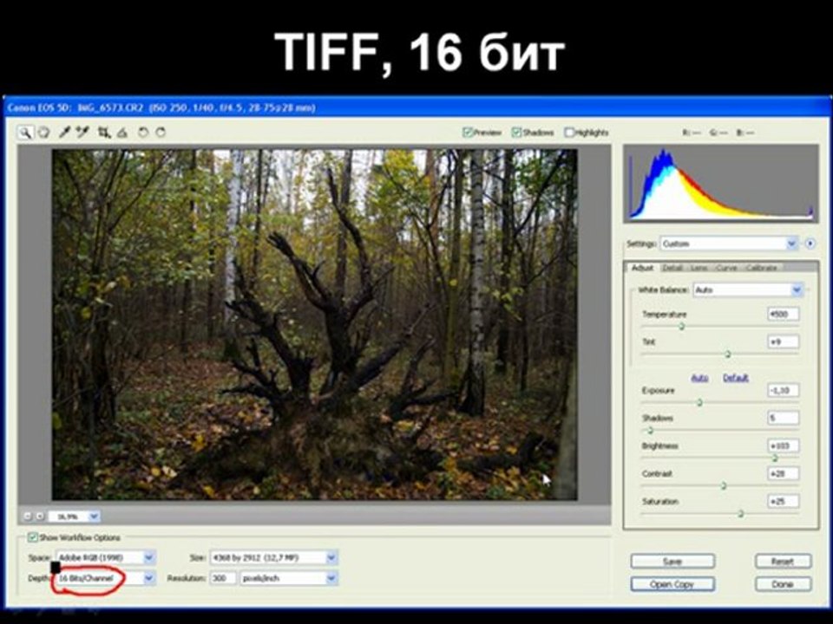Click the Reset button
The width and height of the screenshot is (833, 624).
783,561
